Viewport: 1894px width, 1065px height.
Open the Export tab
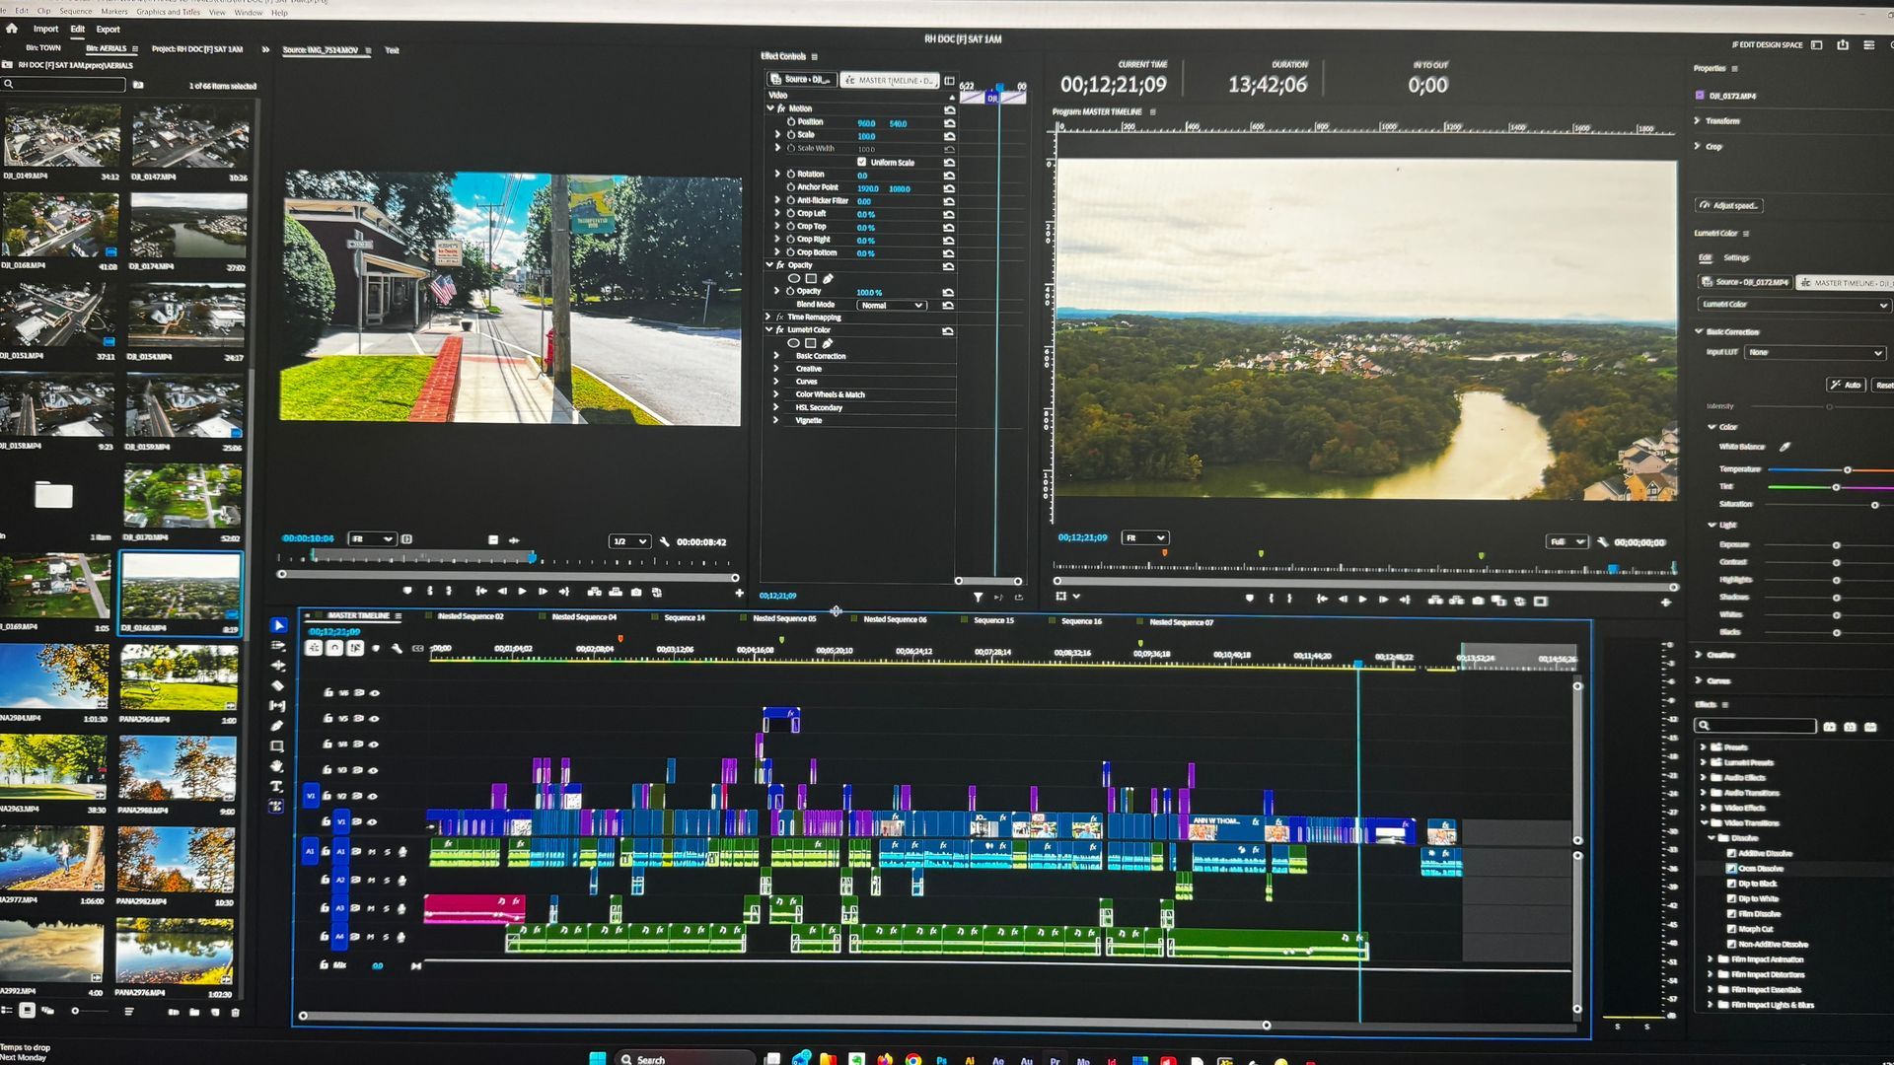coord(108,30)
